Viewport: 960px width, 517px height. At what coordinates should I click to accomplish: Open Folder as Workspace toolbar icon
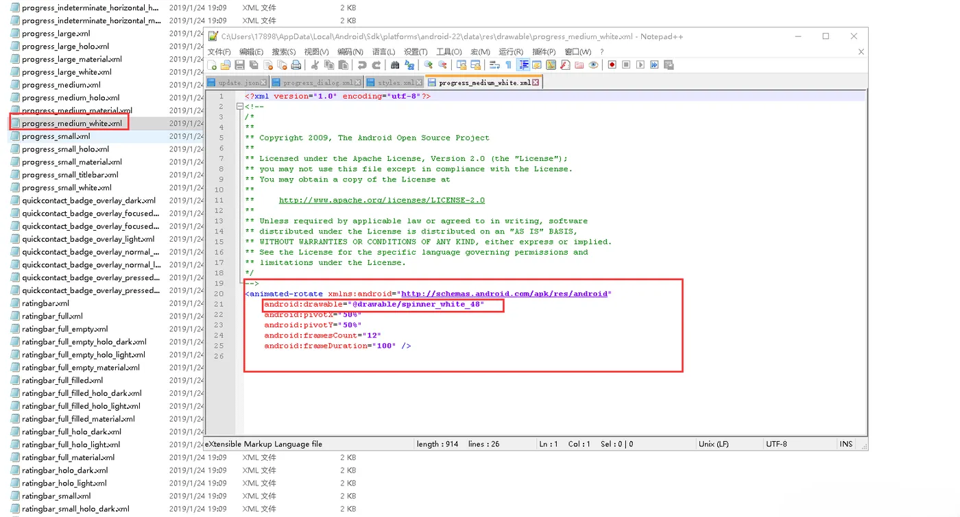pyautogui.click(x=579, y=65)
